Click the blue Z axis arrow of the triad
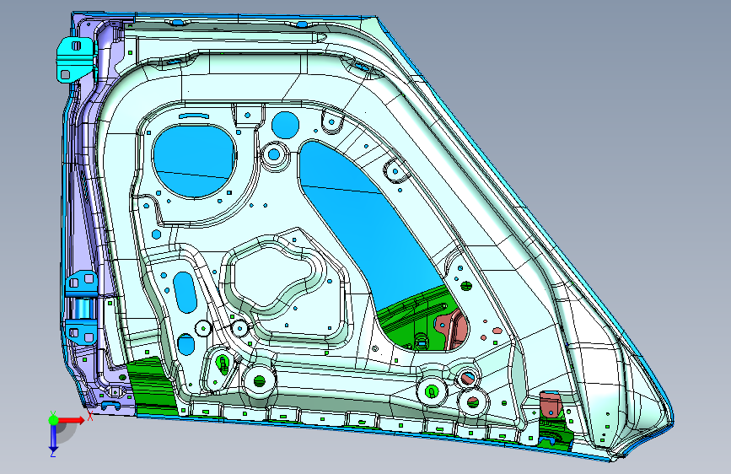The image size is (731, 474). click(53, 438)
